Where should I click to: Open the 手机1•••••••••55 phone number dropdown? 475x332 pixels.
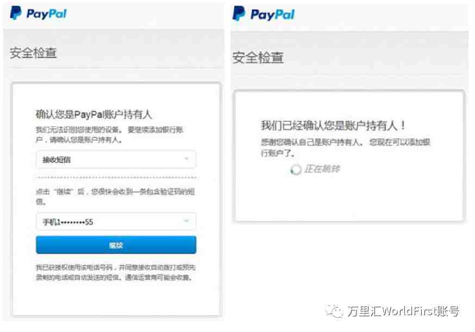click(116, 222)
